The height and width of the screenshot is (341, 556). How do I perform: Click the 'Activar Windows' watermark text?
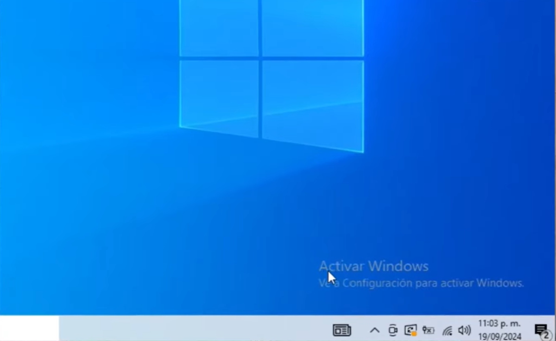point(373,266)
